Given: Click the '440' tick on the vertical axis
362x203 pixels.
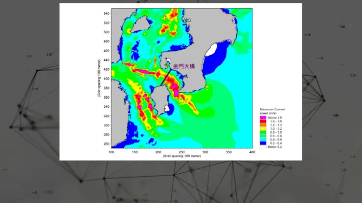Looking at the screenshot, I should (x=107, y=60).
